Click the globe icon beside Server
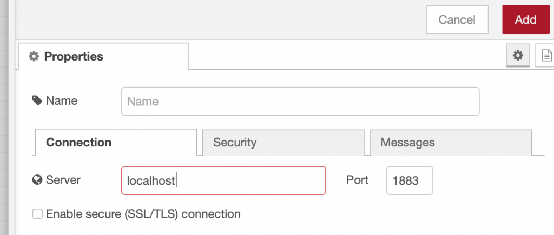 (x=37, y=180)
